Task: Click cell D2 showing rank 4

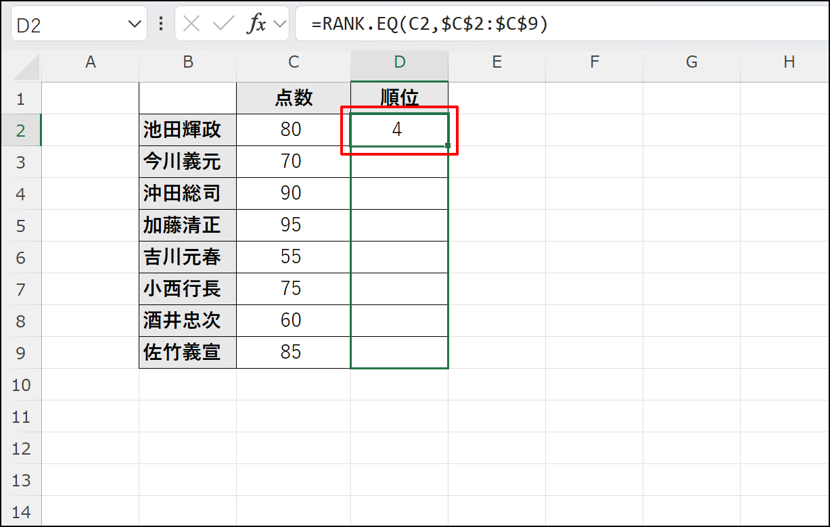Action: point(398,129)
